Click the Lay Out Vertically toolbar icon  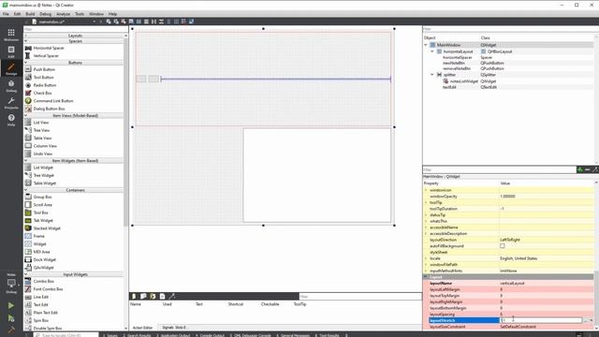pos(146,22)
